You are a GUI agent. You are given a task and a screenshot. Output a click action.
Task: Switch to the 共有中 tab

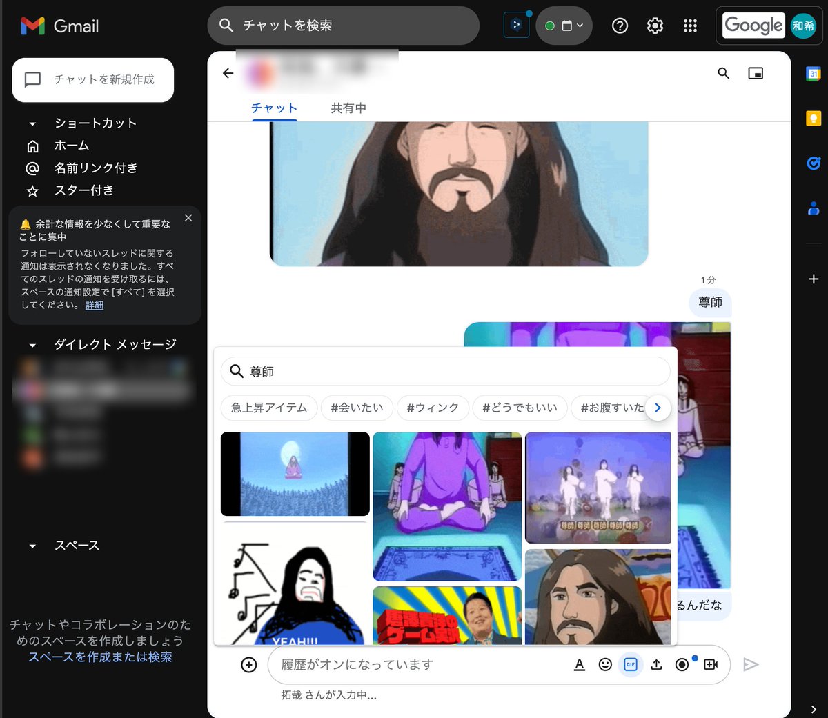[x=348, y=108]
